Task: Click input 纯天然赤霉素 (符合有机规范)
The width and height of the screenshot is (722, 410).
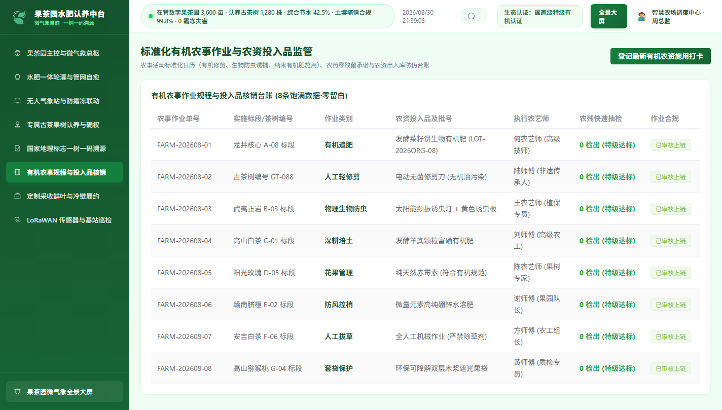Action: click(x=441, y=273)
